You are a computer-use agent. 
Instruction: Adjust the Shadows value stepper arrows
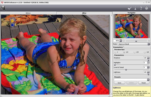coord(148,58)
